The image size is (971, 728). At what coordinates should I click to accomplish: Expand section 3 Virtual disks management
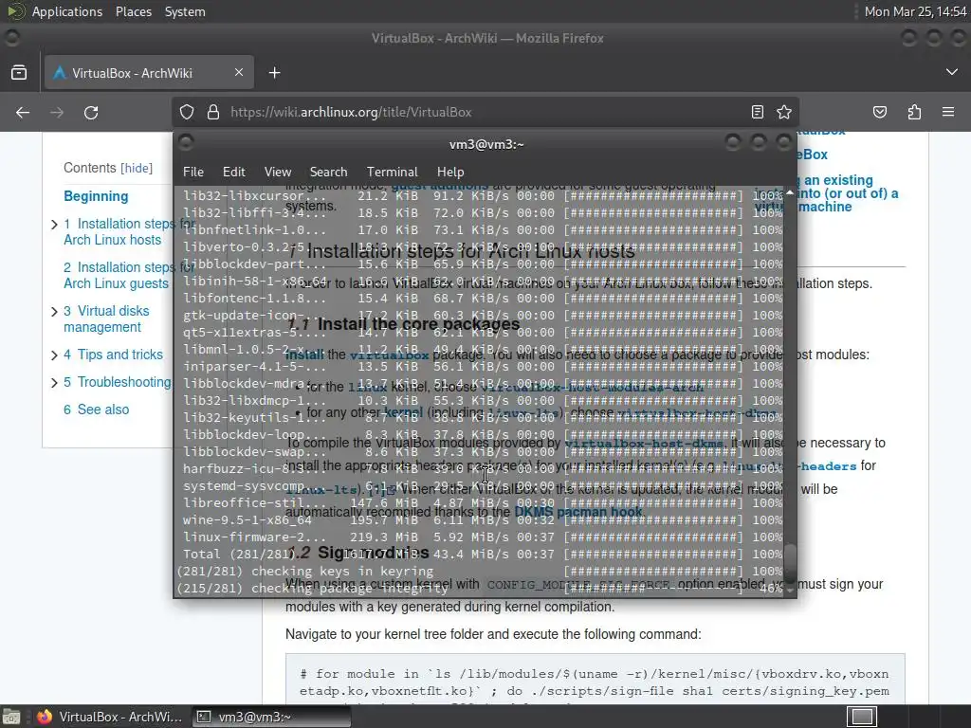click(x=54, y=311)
